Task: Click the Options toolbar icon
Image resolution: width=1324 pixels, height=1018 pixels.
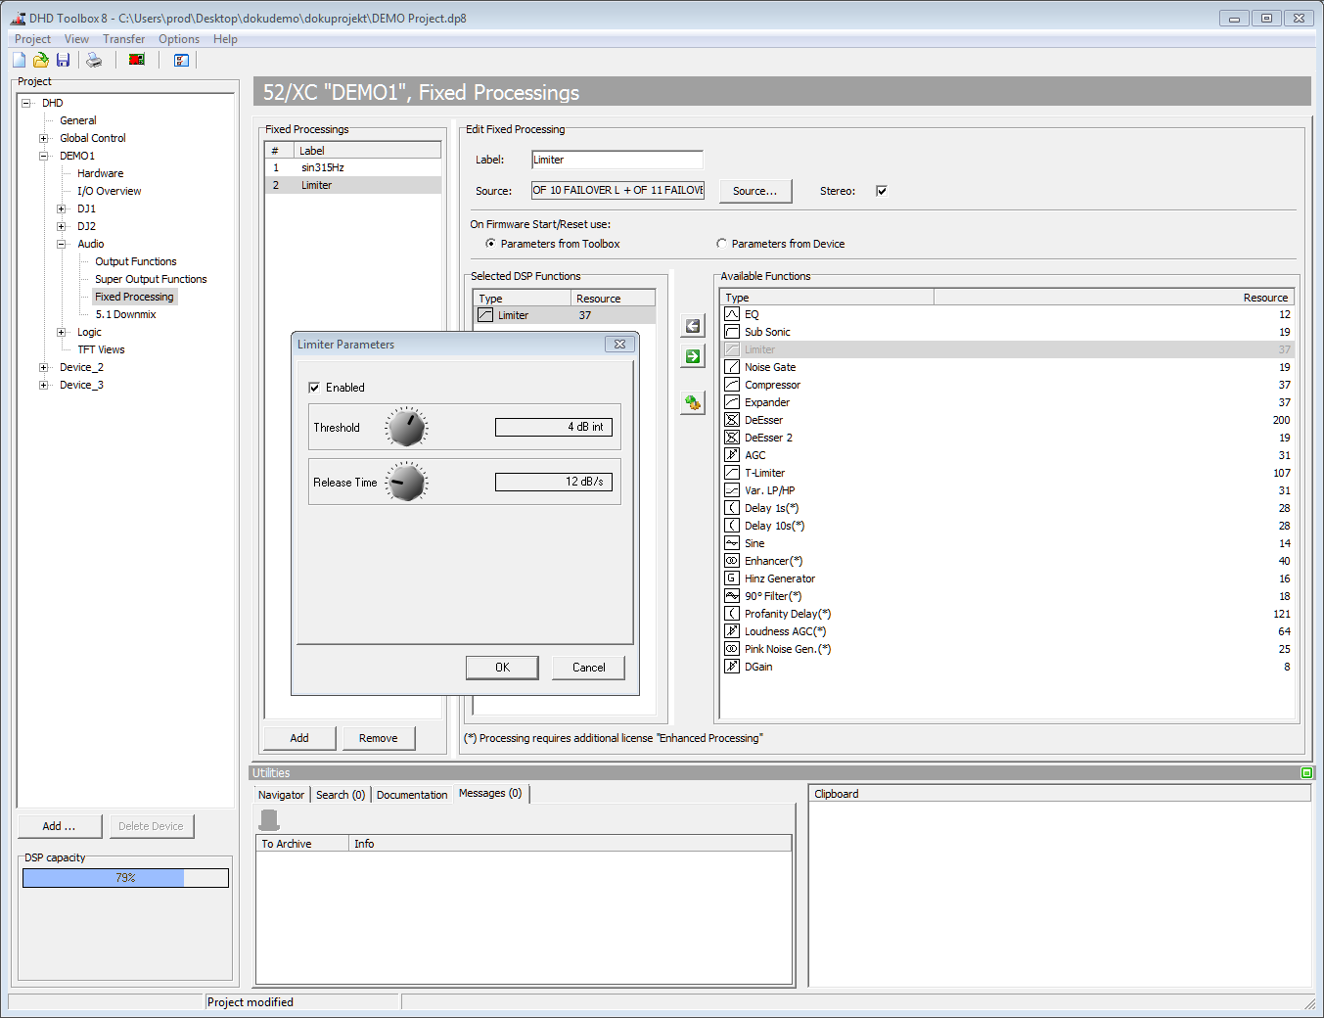Action: (x=181, y=60)
